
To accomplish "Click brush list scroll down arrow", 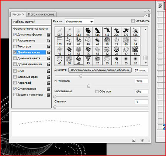I will tap(146, 63).
